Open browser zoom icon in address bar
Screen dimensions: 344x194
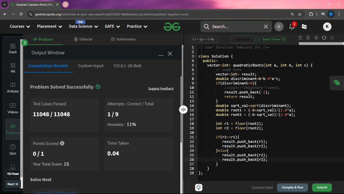pyautogui.click(x=292, y=14)
